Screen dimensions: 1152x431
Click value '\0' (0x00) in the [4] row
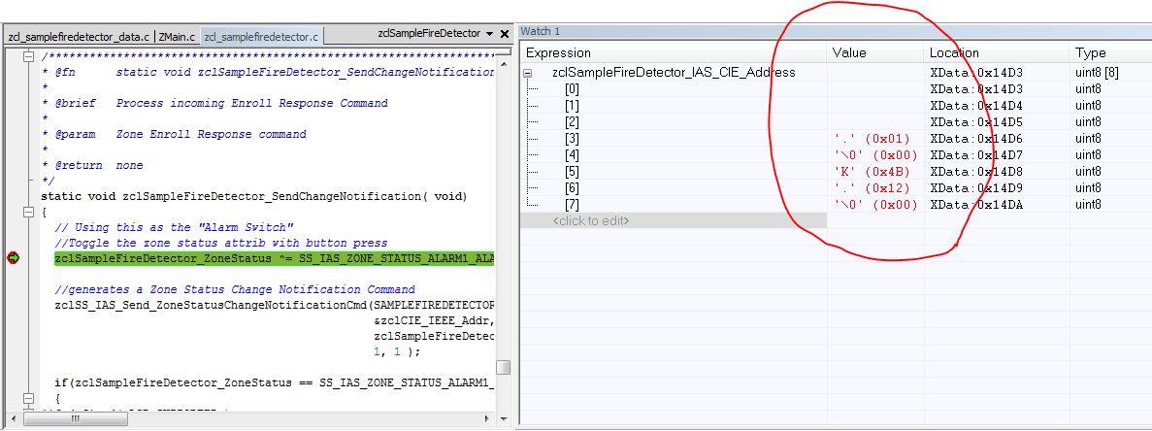[x=875, y=155]
